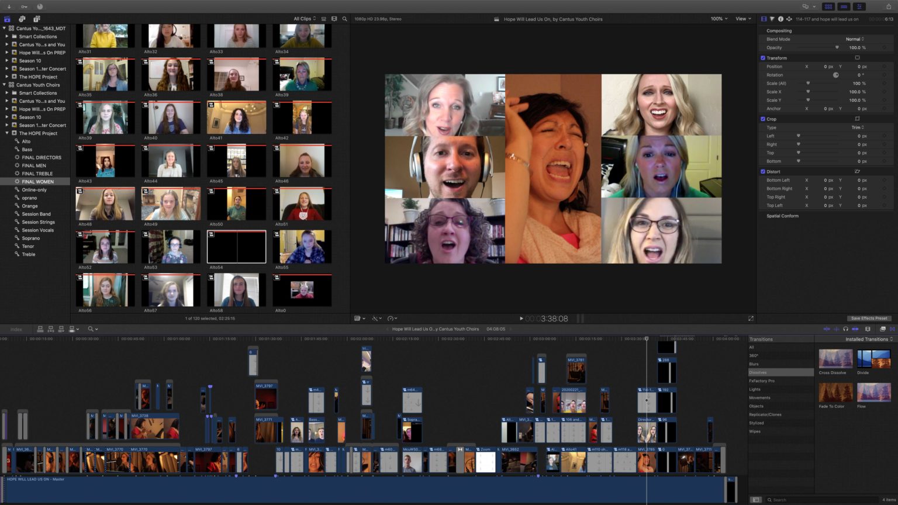Disable the Transform checkbox in the inspector
Image resolution: width=898 pixels, height=505 pixels.
[x=763, y=58]
